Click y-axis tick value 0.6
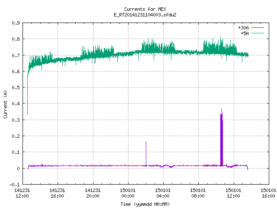 tap(16, 71)
